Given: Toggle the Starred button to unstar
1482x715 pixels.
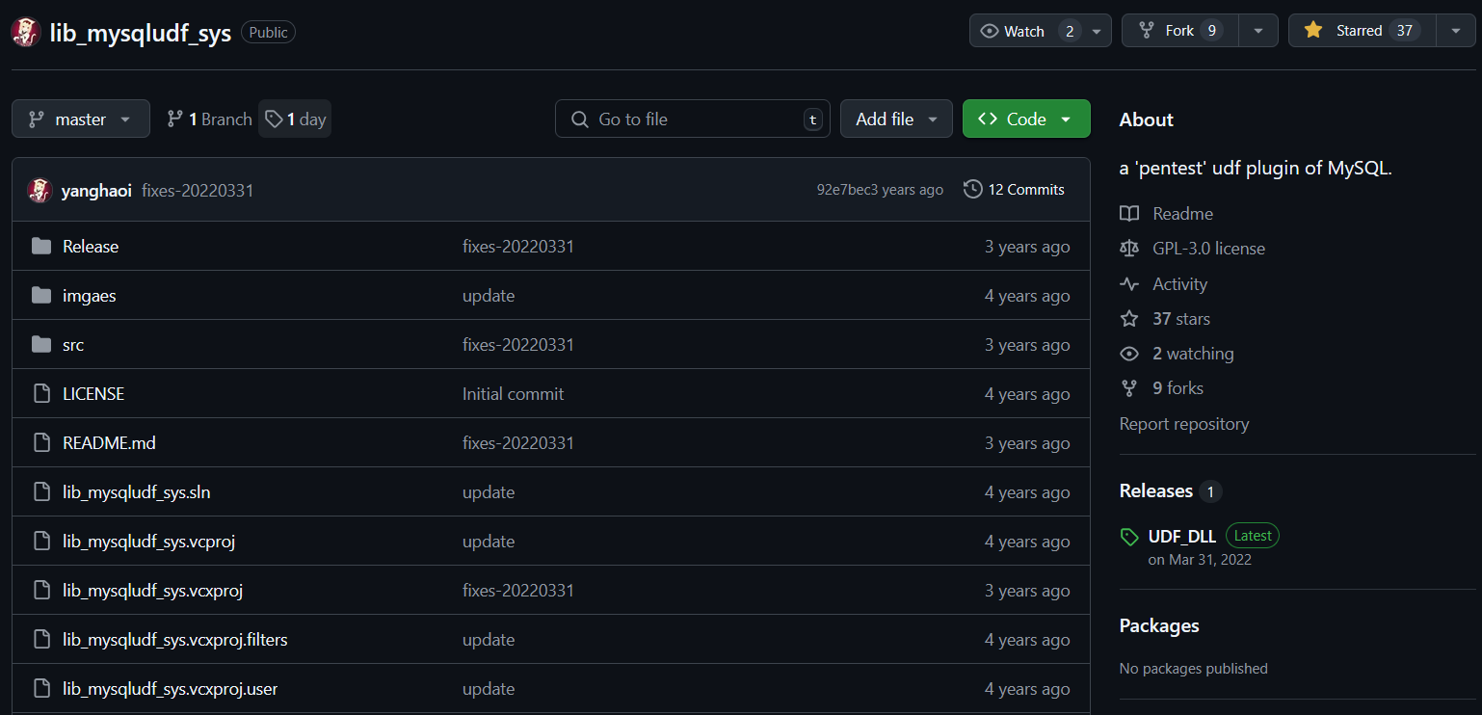Looking at the screenshot, I should [x=1362, y=31].
